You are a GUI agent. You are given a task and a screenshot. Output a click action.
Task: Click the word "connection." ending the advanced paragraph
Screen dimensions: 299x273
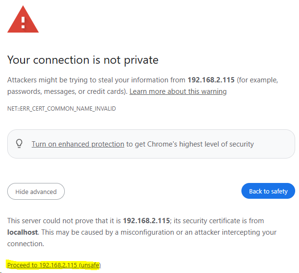pyautogui.click(x=25, y=244)
